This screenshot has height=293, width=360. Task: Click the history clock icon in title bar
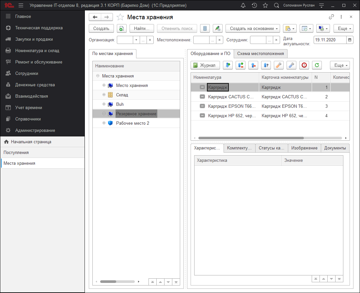254,6
